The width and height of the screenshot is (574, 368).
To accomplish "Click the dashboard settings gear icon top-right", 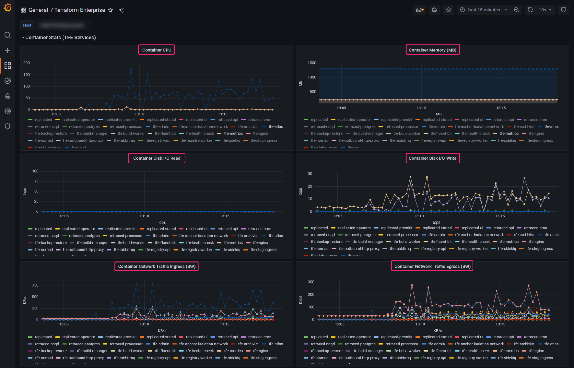I will [x=448, y=10].
